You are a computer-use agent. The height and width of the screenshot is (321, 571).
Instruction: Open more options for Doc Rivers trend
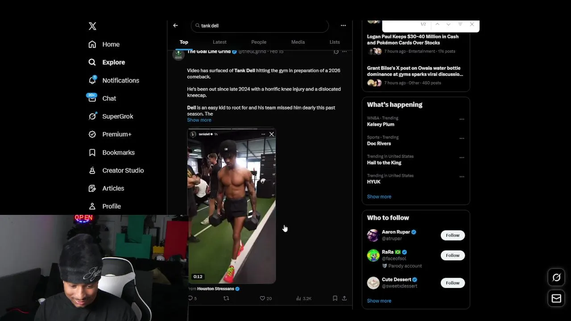pyautogui.click(x=462, y=138)
